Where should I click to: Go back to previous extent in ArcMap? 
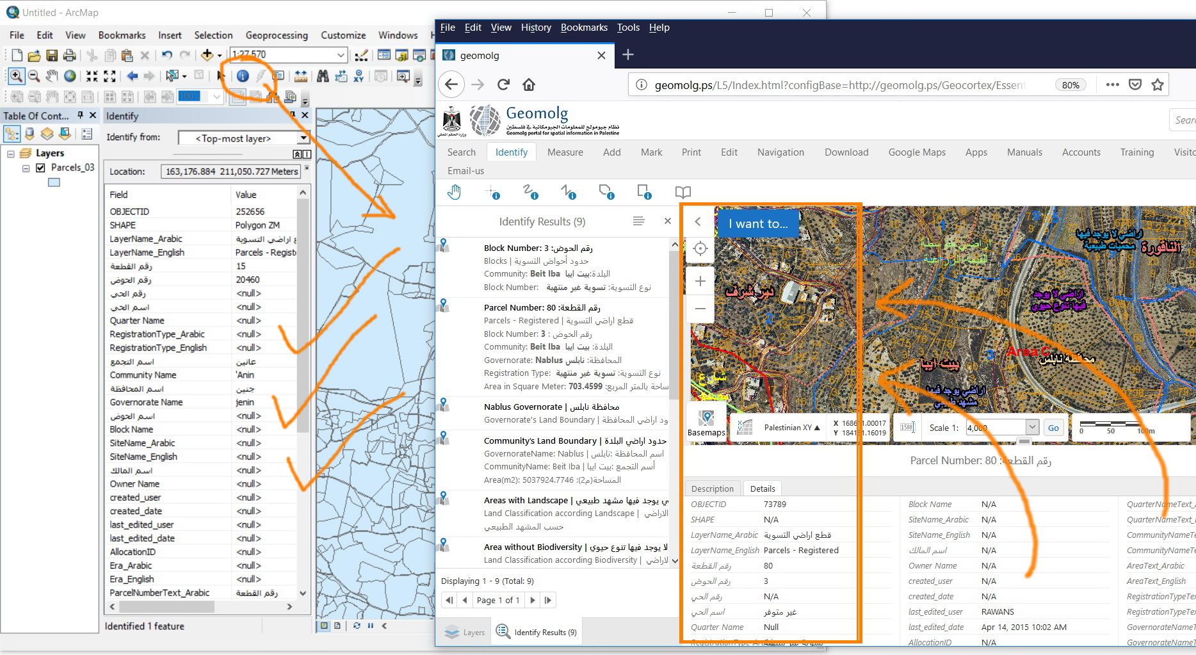tap(132, 76)
